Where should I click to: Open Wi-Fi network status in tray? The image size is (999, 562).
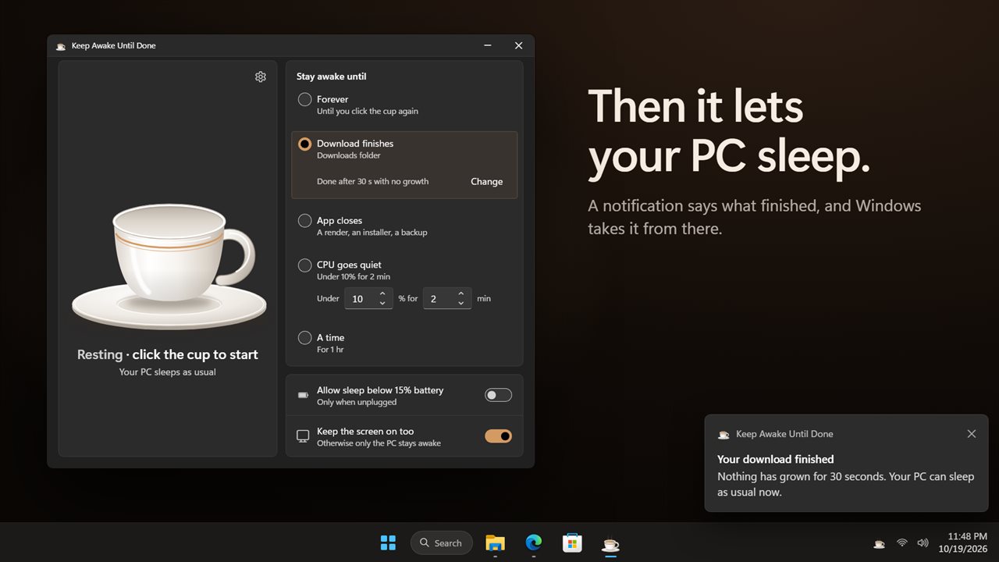pyautogui.click(x=902, y=542)
